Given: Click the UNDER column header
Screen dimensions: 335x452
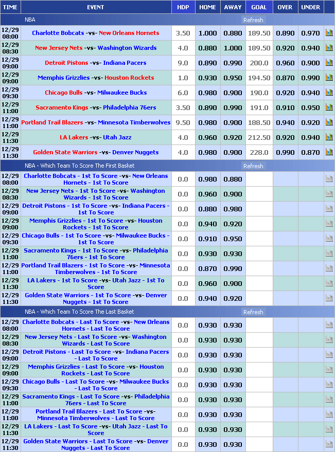Looking at the screenshot, I should [310, 7].
